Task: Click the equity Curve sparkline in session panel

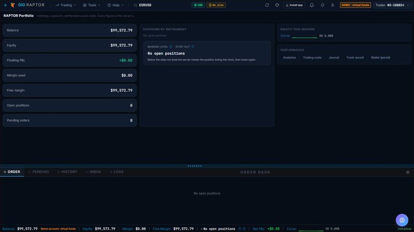Action: pyautogui.click(x=305, y=37)
